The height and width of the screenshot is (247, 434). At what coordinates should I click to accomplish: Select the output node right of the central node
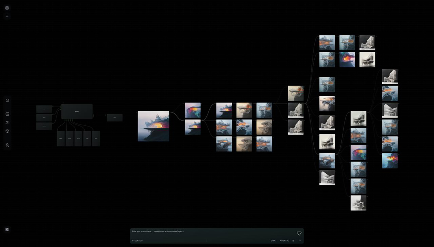[x=114, y=118]
